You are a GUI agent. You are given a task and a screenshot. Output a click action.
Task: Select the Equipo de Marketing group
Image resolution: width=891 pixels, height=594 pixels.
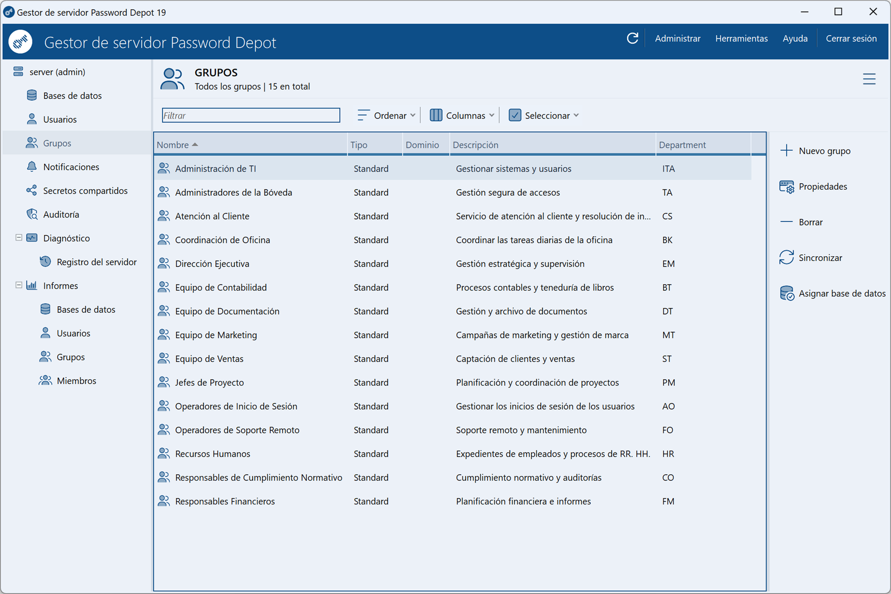click(452, 335)
